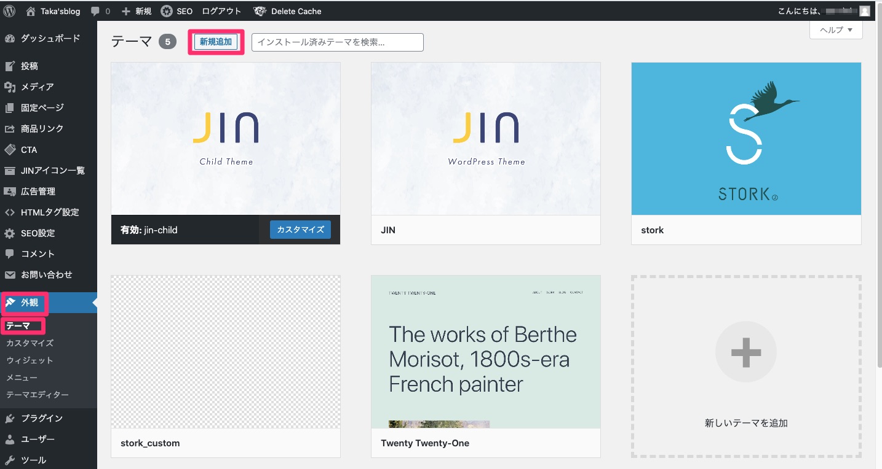Click the JINアイコン一覧 icon in sidebar
This screenshot has height=469, width=882.
click(9, 170)
